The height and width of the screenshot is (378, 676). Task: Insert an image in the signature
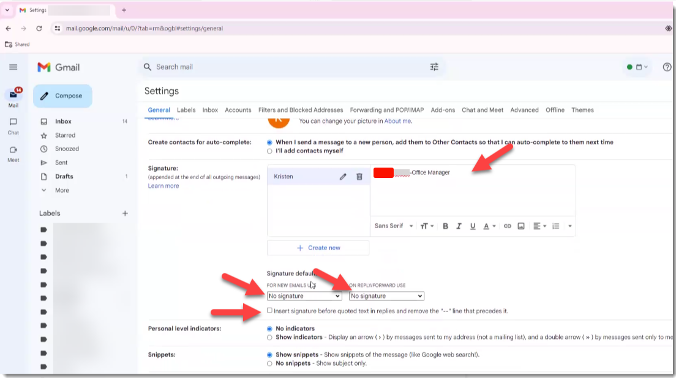coord(521,226)
